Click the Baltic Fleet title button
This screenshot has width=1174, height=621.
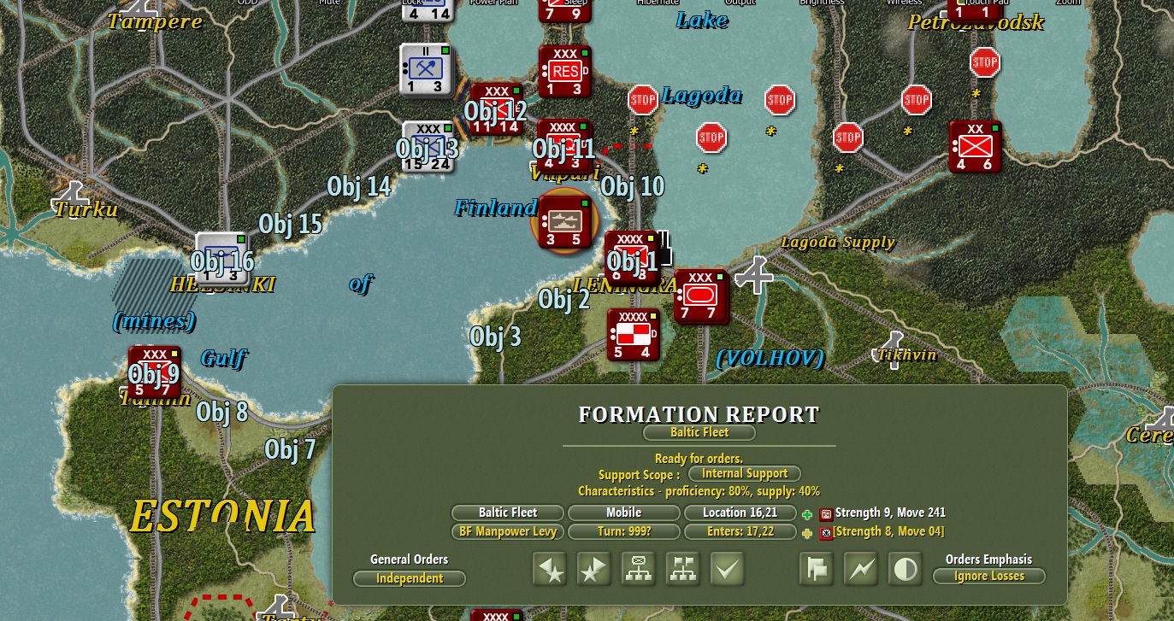(x=699, y=433)
